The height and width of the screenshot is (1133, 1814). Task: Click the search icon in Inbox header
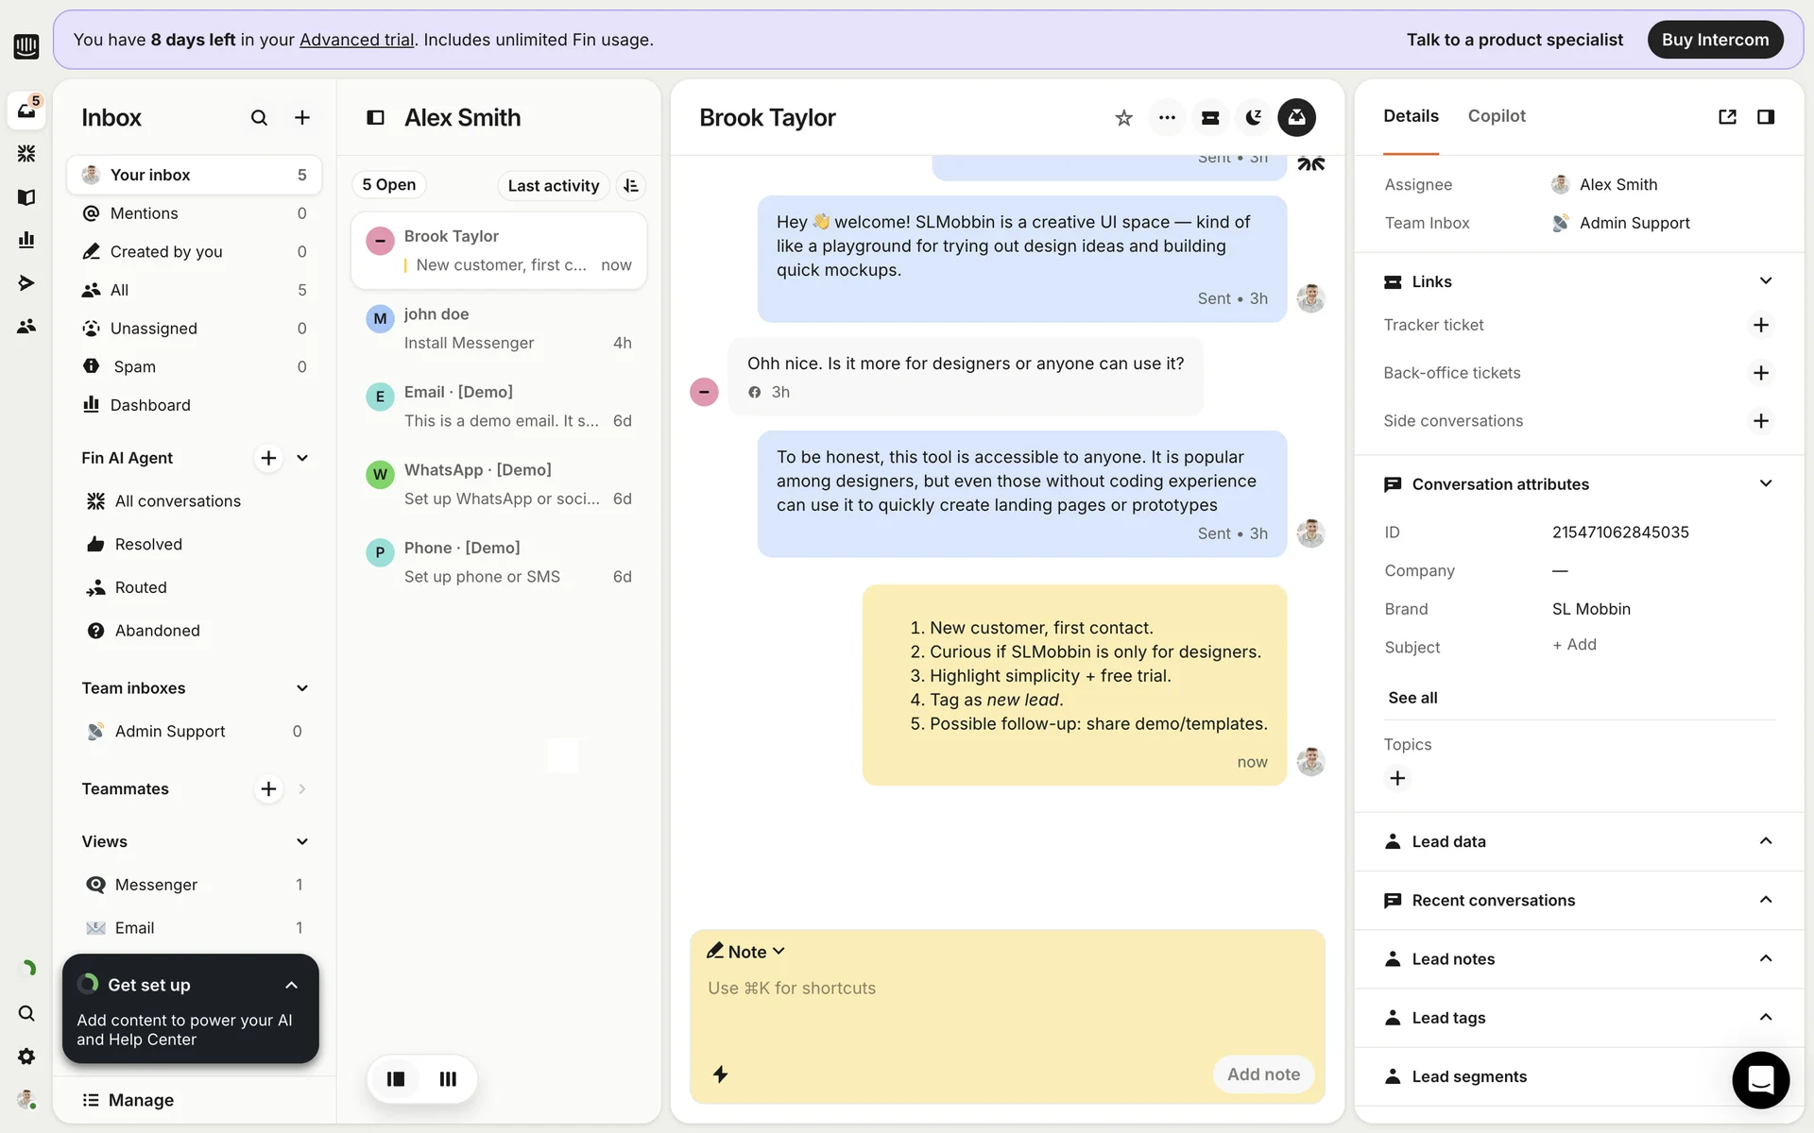pyautogui.click(x=259, y=118)
